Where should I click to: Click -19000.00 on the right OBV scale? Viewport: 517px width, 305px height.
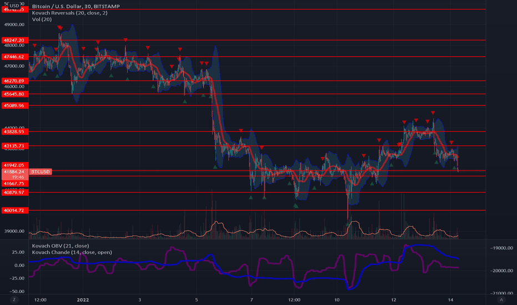pos(501,248)
